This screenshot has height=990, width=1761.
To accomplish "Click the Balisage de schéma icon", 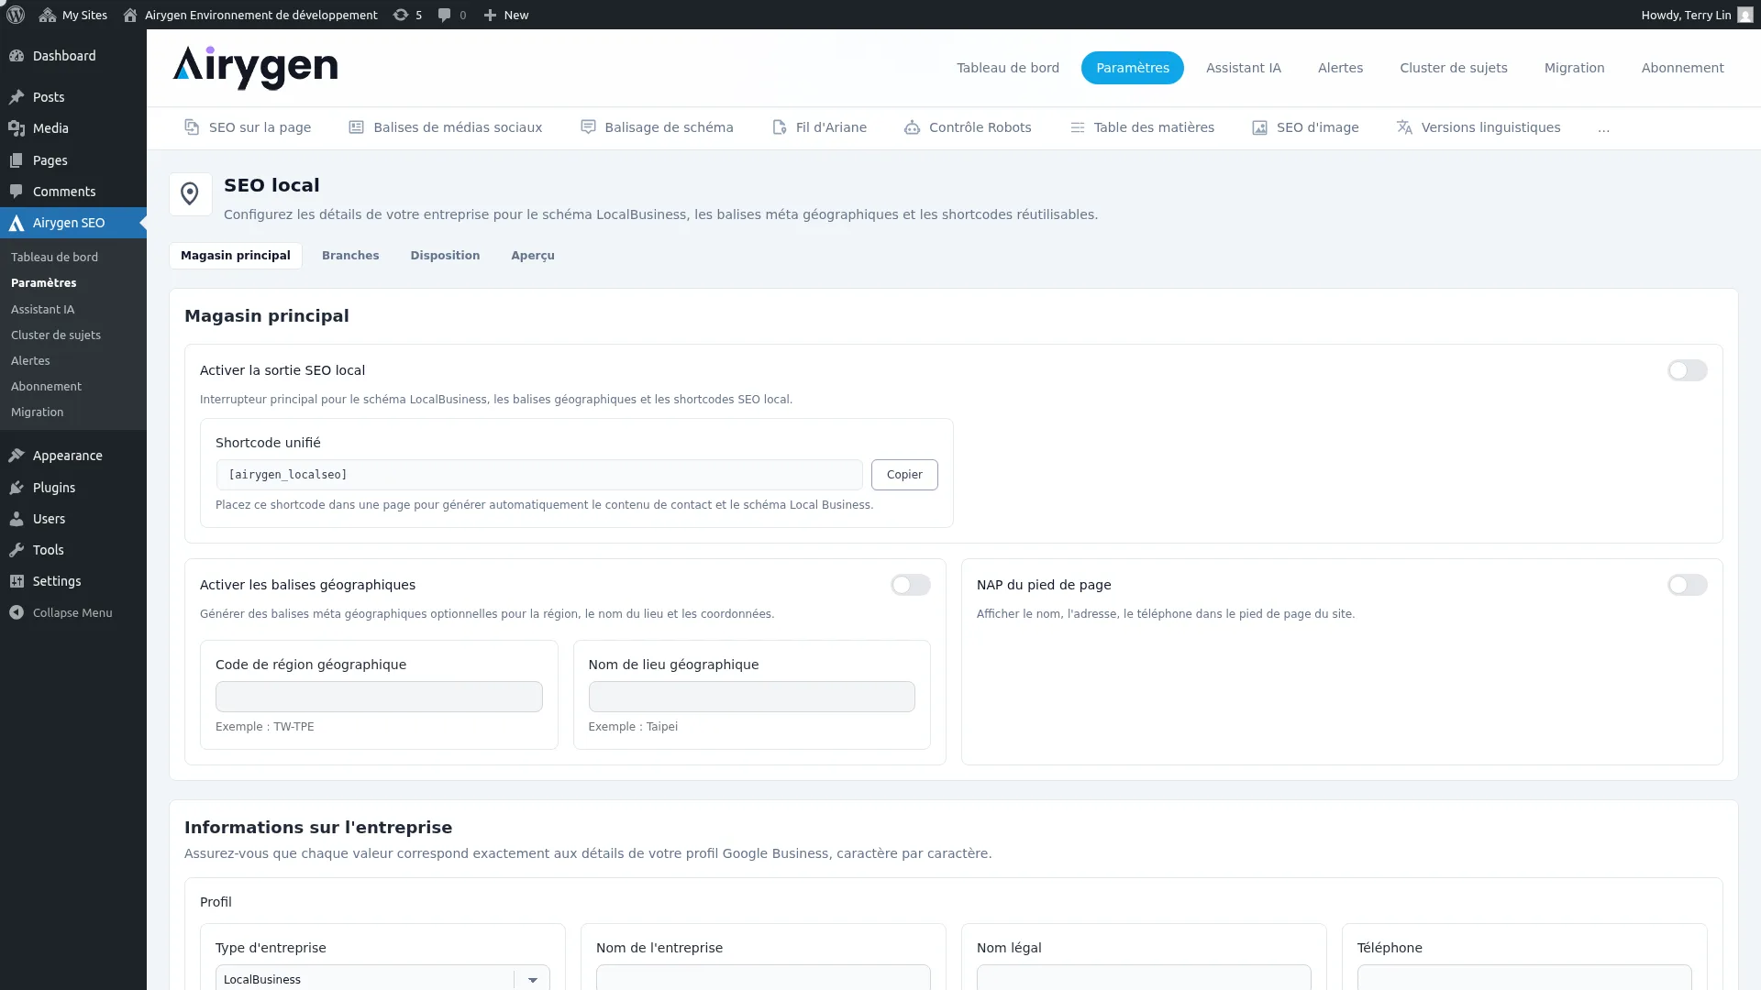I will [x=588, y=127].
